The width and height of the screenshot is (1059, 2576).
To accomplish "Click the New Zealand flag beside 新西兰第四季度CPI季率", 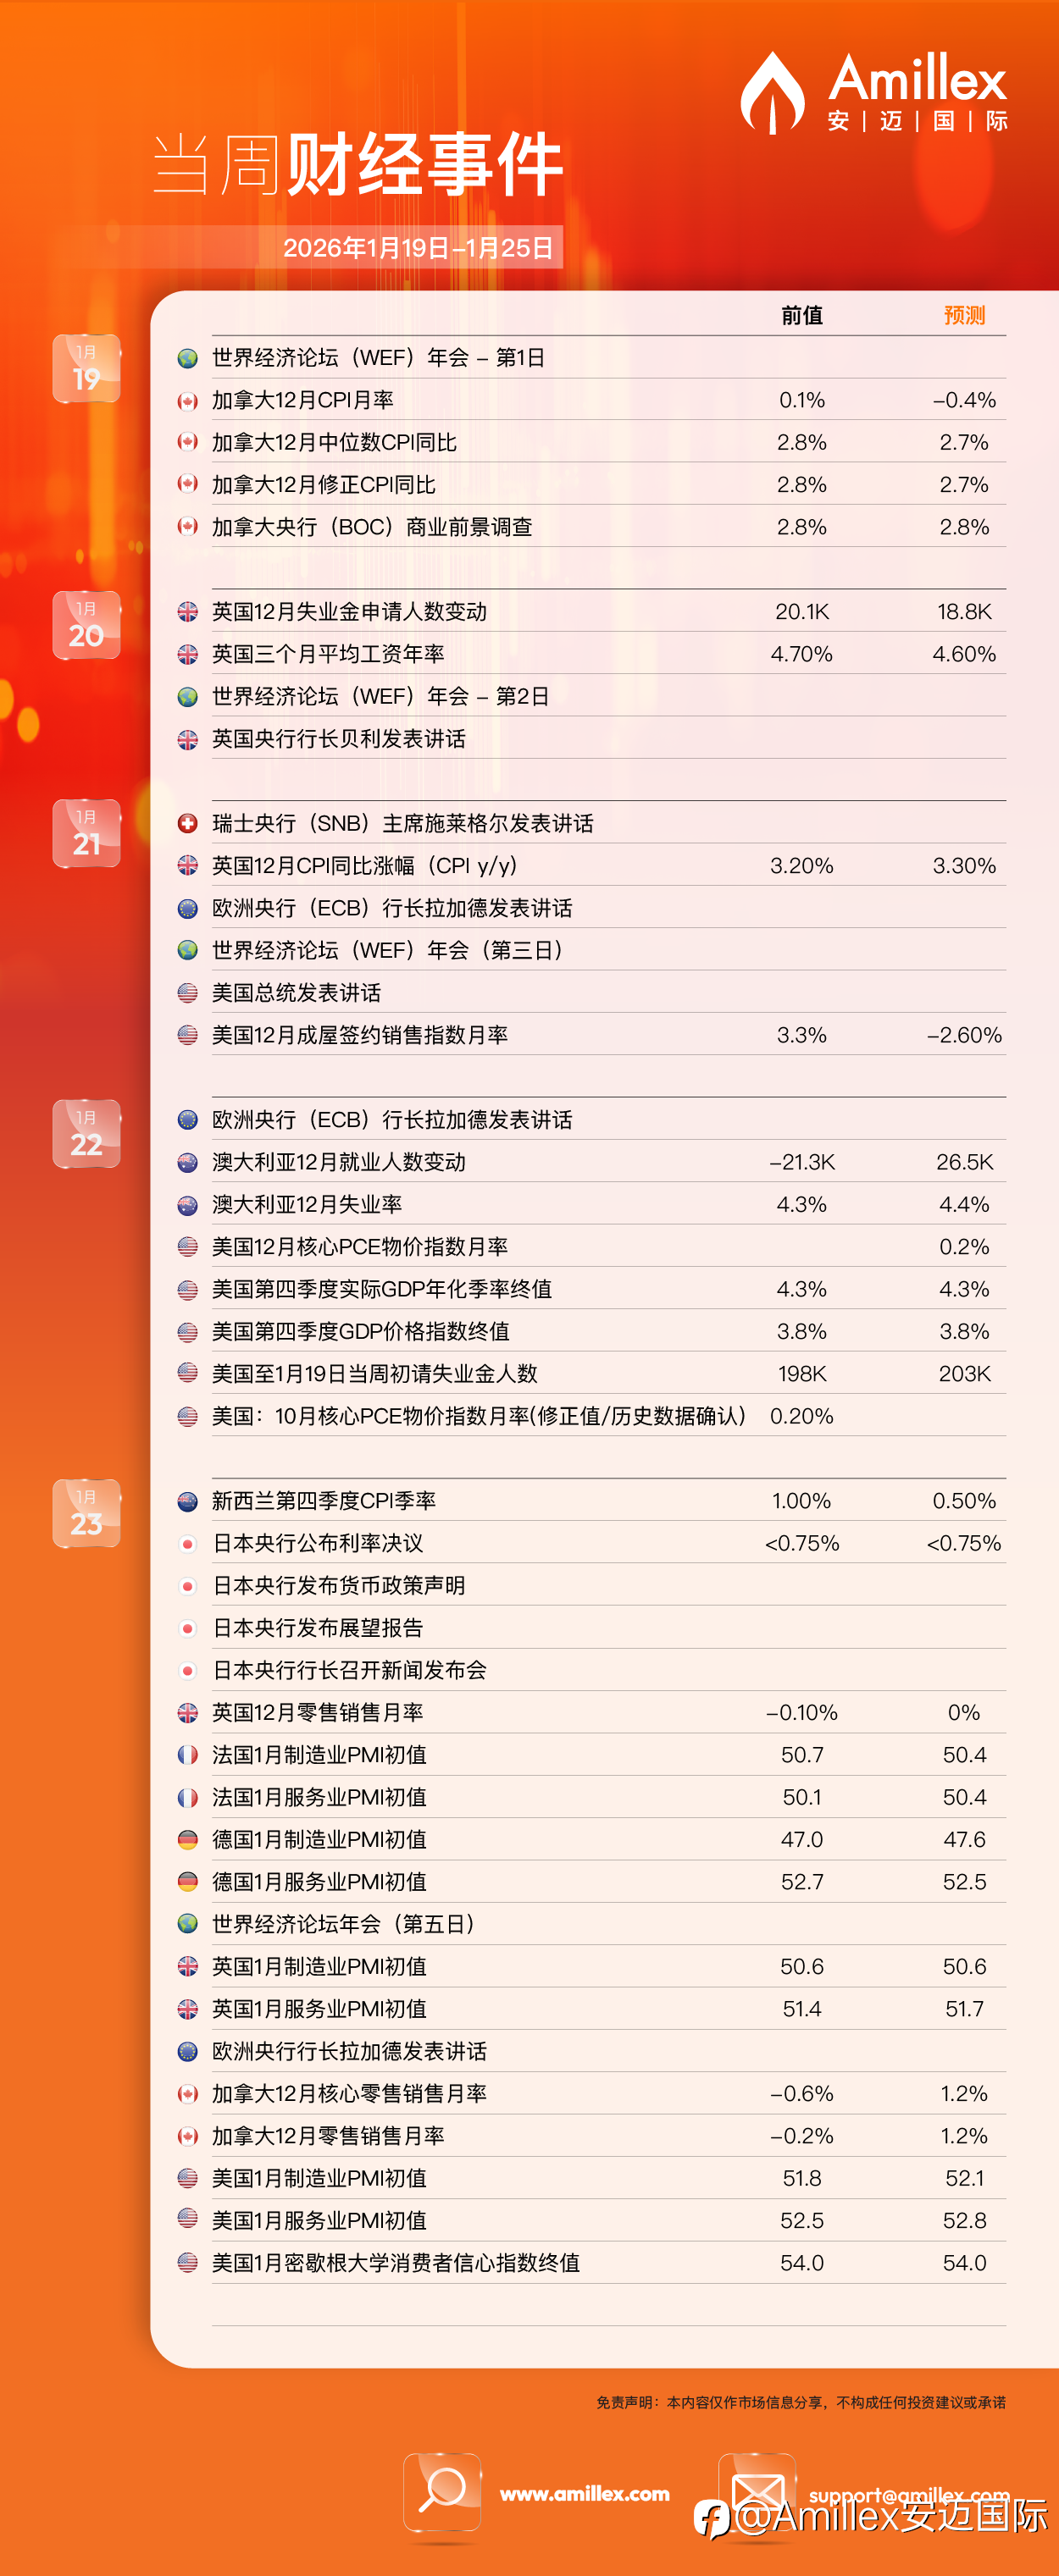I will coord(187,1501).
